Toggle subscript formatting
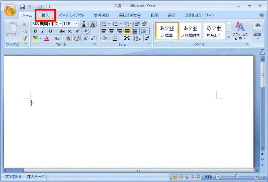The width and height of the screenshot is (268, 182). (x=70, y=31)
